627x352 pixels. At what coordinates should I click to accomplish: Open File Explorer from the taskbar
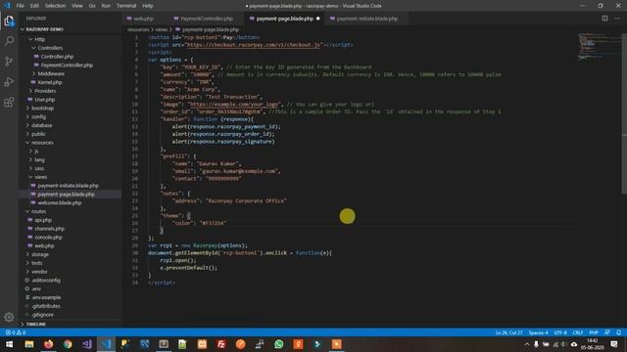[28, 344]
